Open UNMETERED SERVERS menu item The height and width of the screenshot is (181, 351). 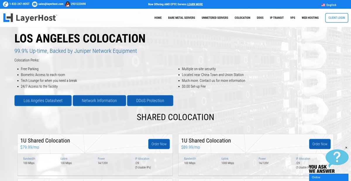coord(215,18)
